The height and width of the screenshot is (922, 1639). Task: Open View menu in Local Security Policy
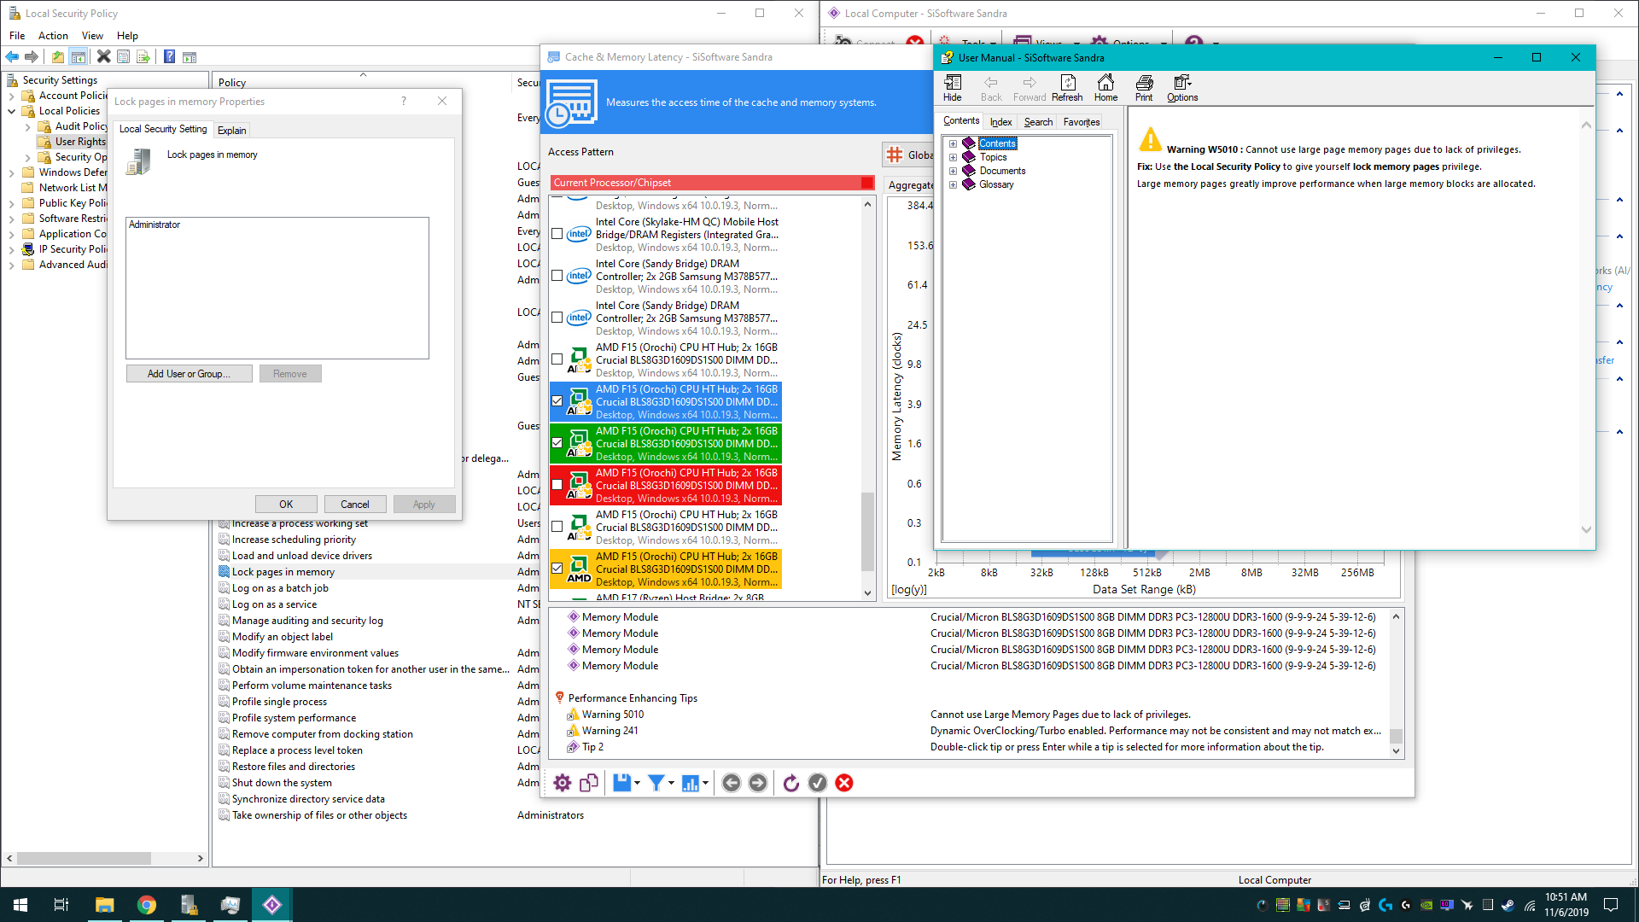click(92, 36)
